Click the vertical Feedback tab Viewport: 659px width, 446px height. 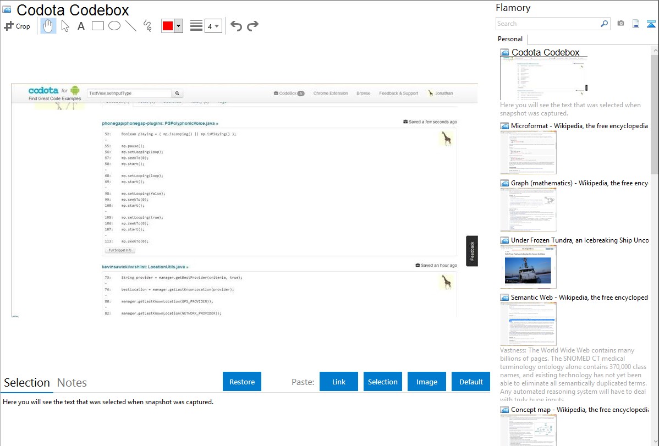tap(472, 251)
